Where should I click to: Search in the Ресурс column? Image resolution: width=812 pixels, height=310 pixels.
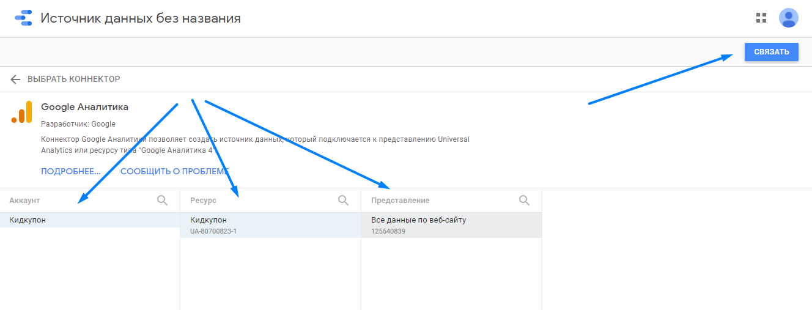click(x=343, y=201)
